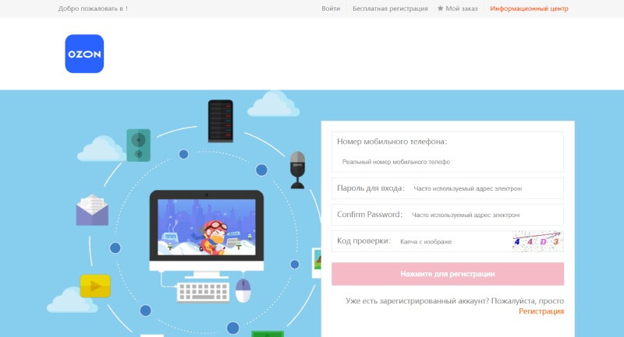This screenshot has height=337, width=624.
Task: Click the pink Нажмите для регистрации button
Action: (448, 274)
